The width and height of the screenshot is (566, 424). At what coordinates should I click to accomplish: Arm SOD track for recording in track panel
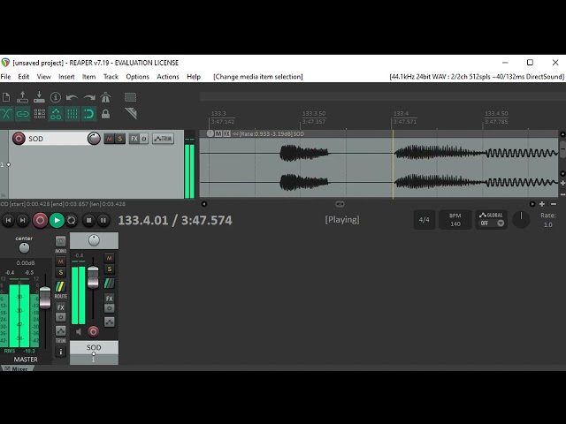click(19, 139)
